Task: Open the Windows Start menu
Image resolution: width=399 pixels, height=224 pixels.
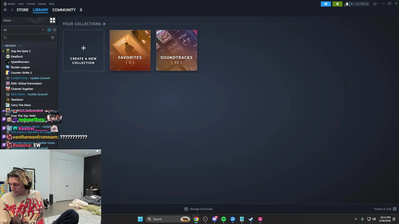Action: [x=140, y=219]
